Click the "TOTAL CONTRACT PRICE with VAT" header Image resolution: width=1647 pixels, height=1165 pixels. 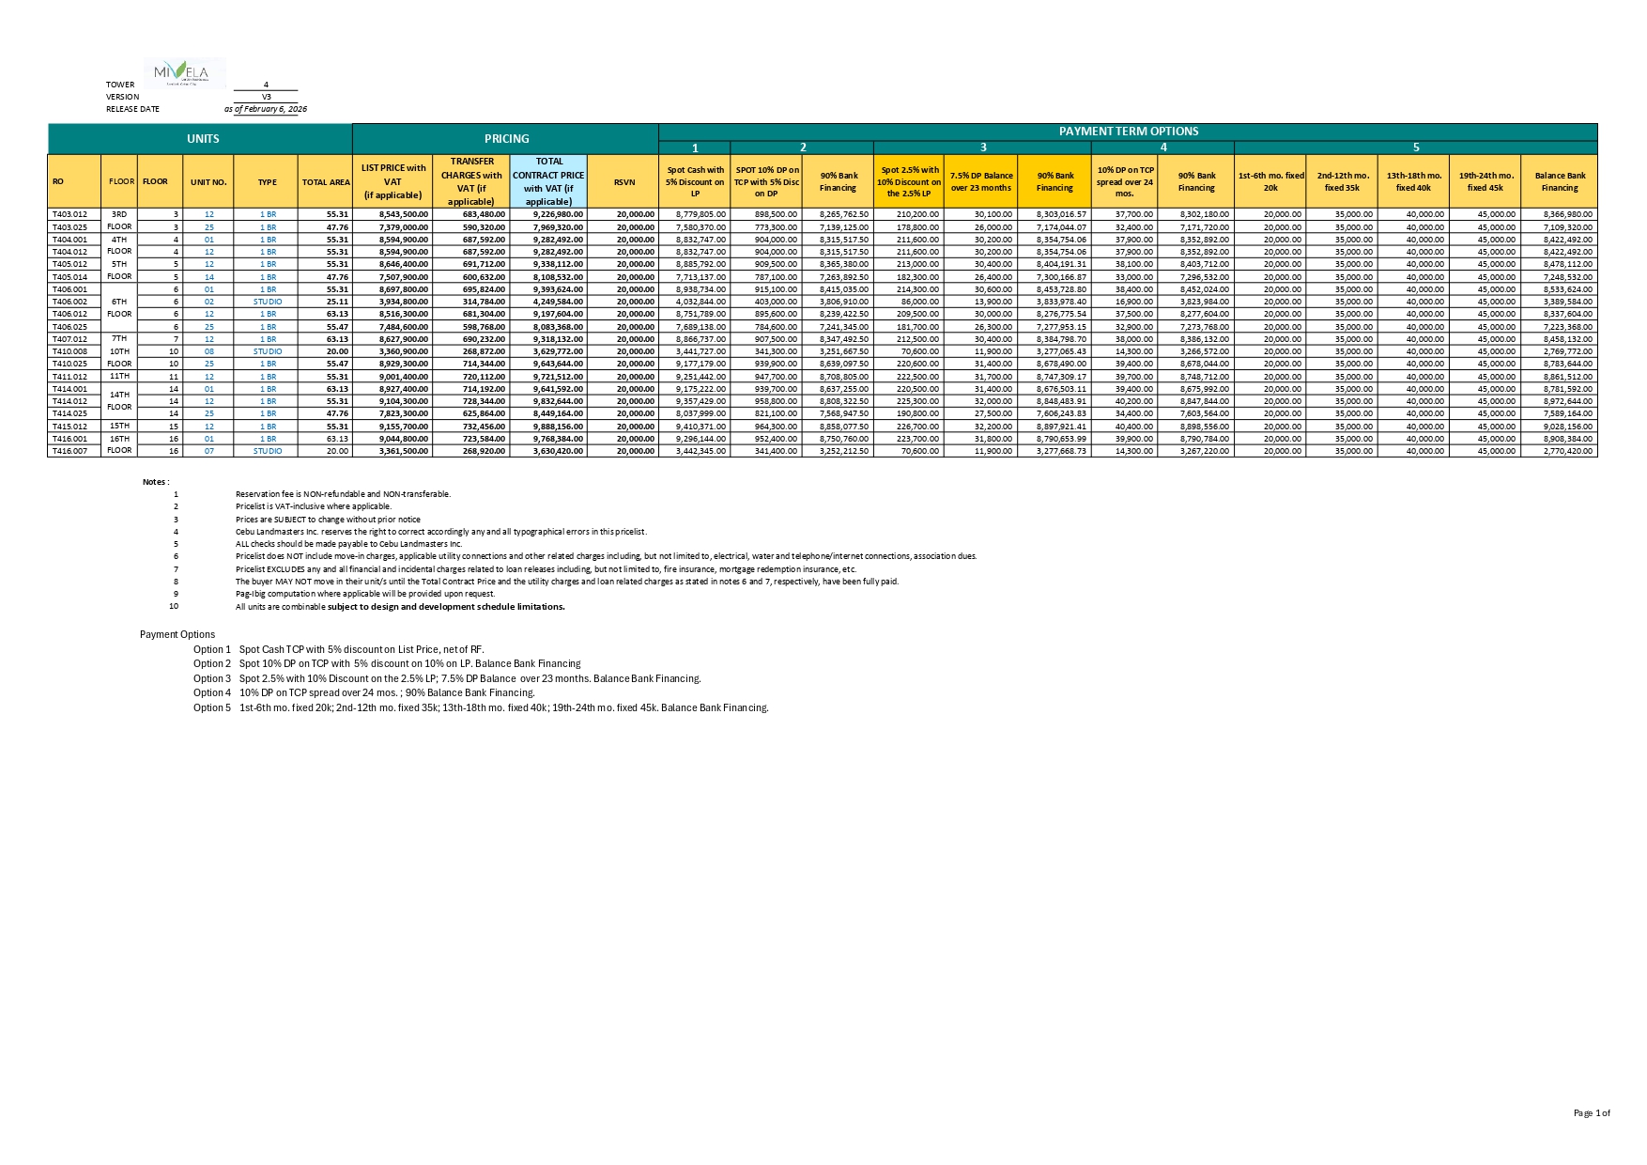548,181
